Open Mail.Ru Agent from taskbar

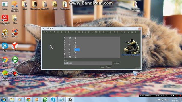pyautogui.click(x=45, y=100)
